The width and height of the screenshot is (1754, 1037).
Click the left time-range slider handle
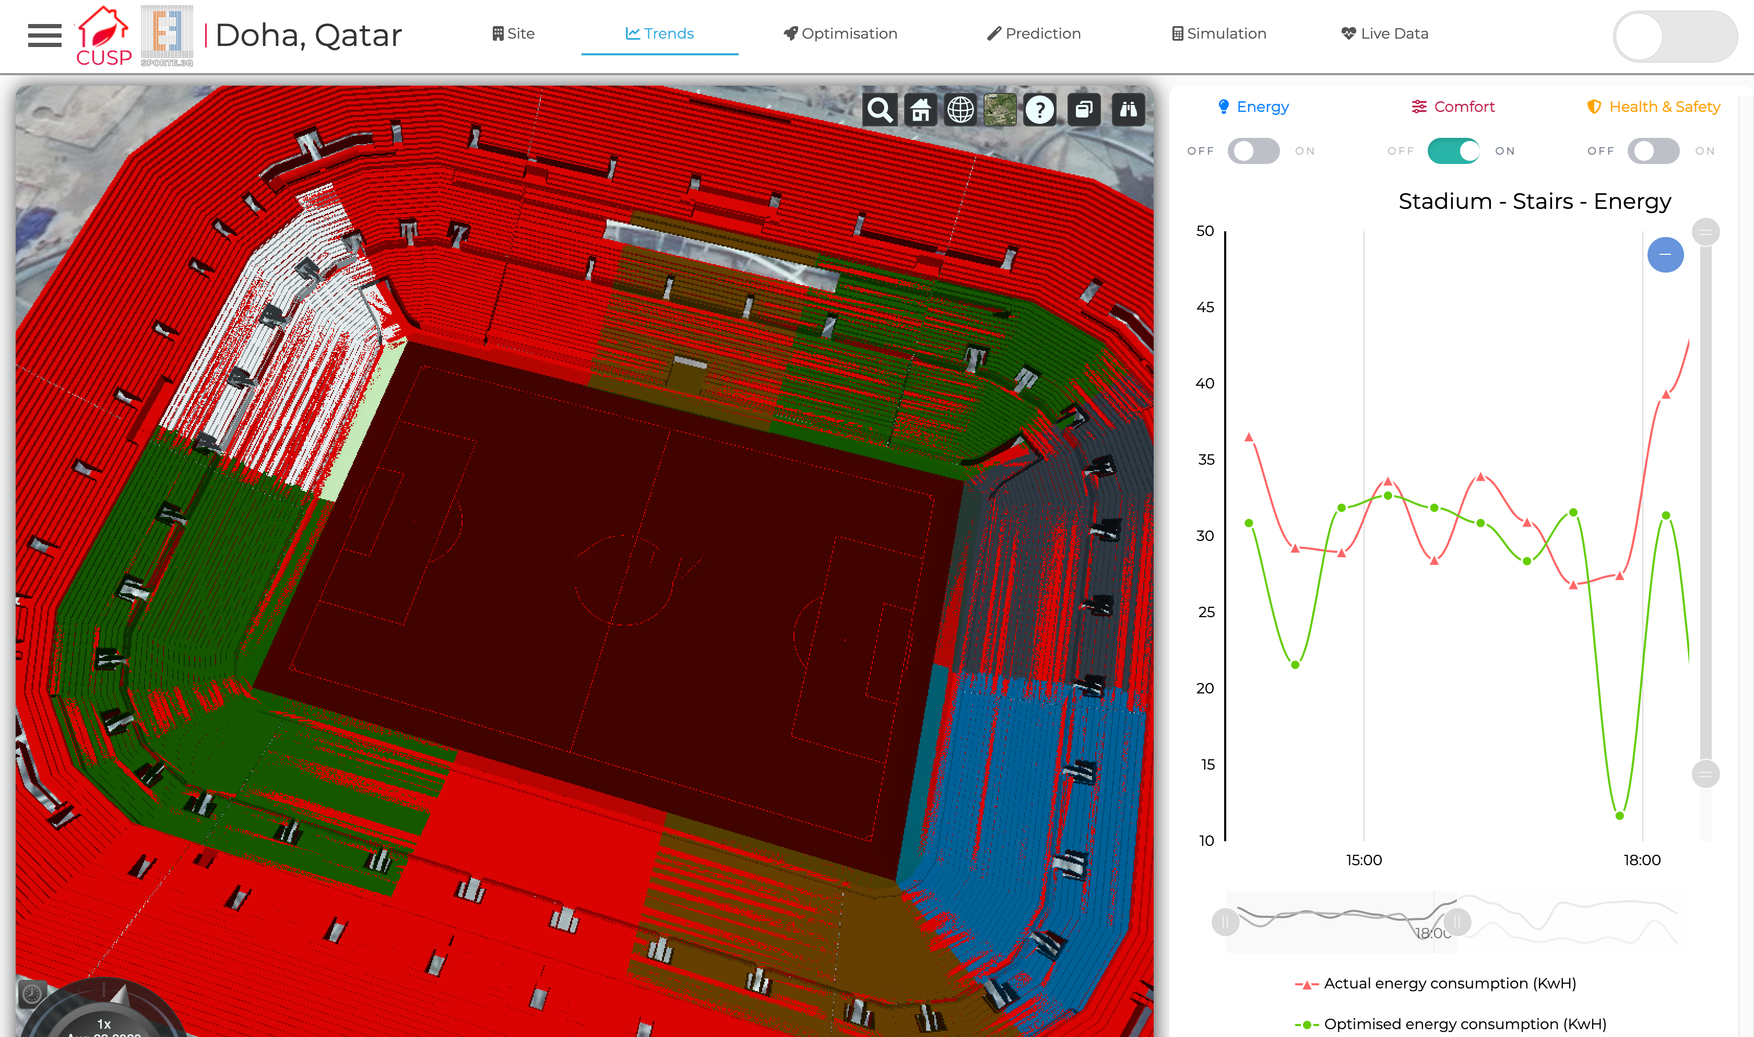pos(1225,922)
